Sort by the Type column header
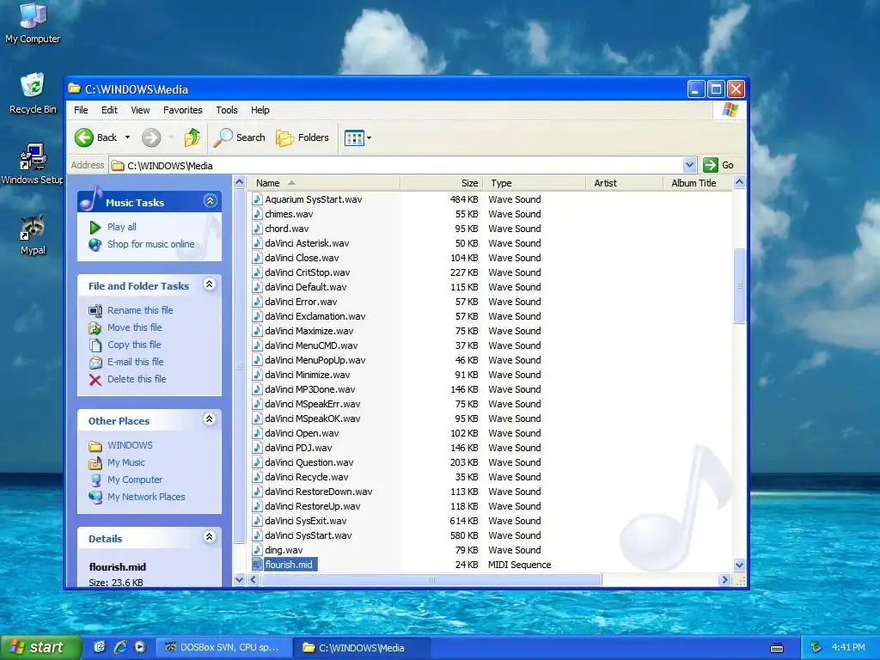This screenshot has width=880, height=660. [534, 183]
